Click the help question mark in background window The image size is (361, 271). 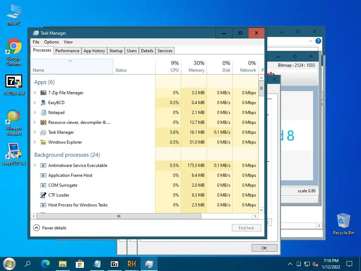click(318, 41)
